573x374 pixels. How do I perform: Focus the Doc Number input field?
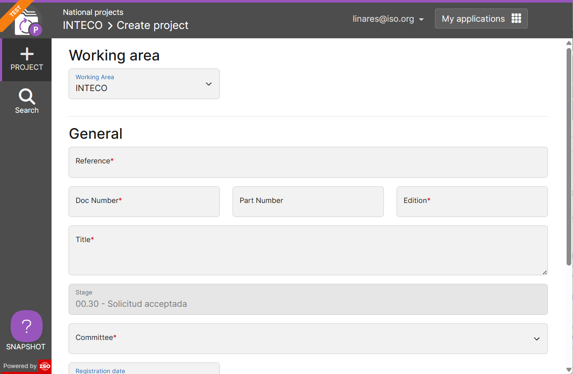[144, 202]
